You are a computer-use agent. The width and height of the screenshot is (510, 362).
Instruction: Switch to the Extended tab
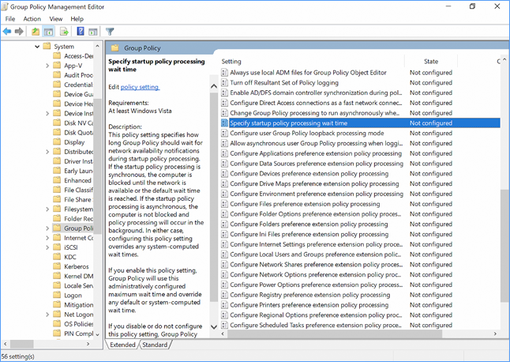(x=122, y=345)
